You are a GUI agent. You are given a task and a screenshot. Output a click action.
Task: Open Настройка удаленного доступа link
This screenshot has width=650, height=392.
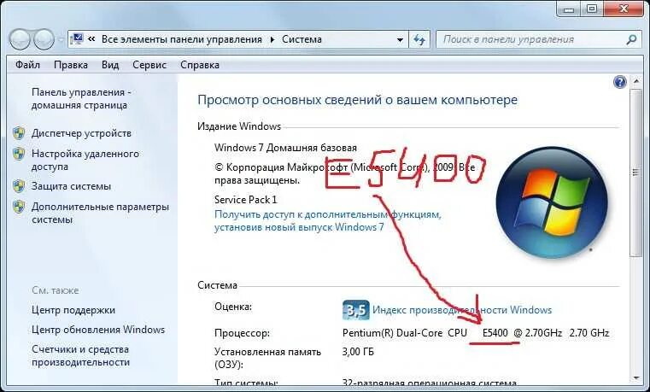(85, 160)
